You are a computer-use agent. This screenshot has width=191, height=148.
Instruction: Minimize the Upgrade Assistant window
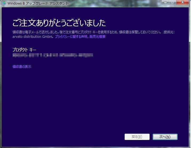tap(165, 2)
